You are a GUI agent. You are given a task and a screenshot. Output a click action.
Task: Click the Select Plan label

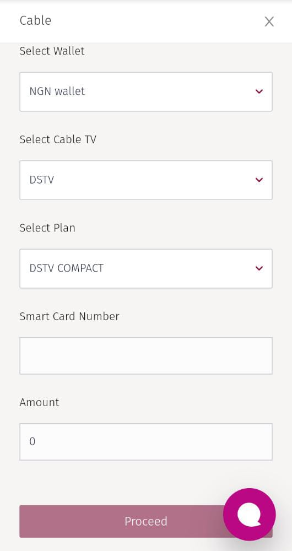click(x=47, y=228)
